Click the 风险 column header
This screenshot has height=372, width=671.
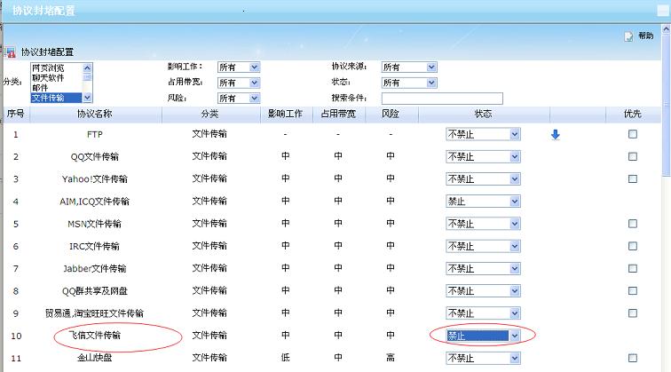click(x=391, y=115)
